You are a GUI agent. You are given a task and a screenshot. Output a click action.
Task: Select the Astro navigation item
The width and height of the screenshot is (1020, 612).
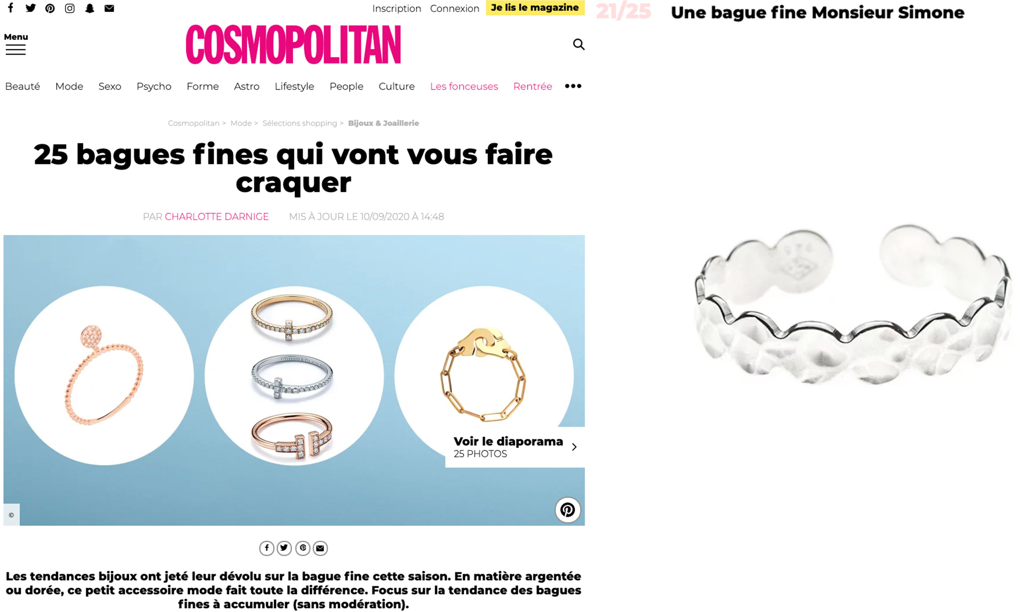247,86
